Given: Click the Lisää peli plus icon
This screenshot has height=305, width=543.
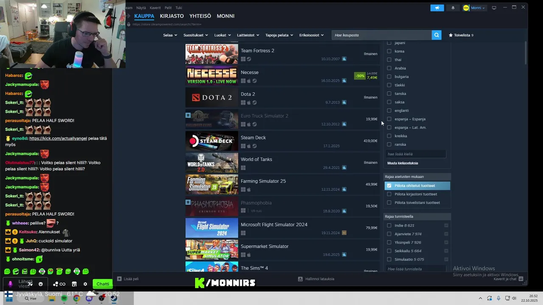Looking at the screenshot, I should (x=119, y=279).
